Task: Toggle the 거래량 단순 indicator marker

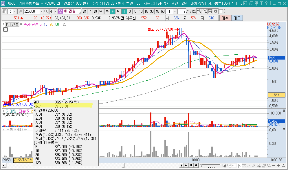Action: point(4,111)
